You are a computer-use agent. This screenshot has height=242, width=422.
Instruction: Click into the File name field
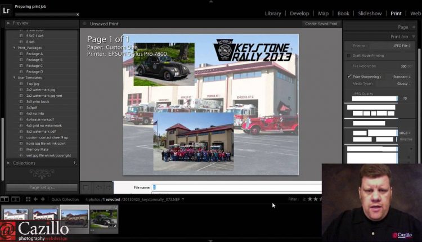tap(237, 187)
